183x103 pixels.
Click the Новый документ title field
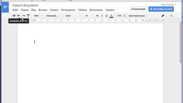[25, 5]
